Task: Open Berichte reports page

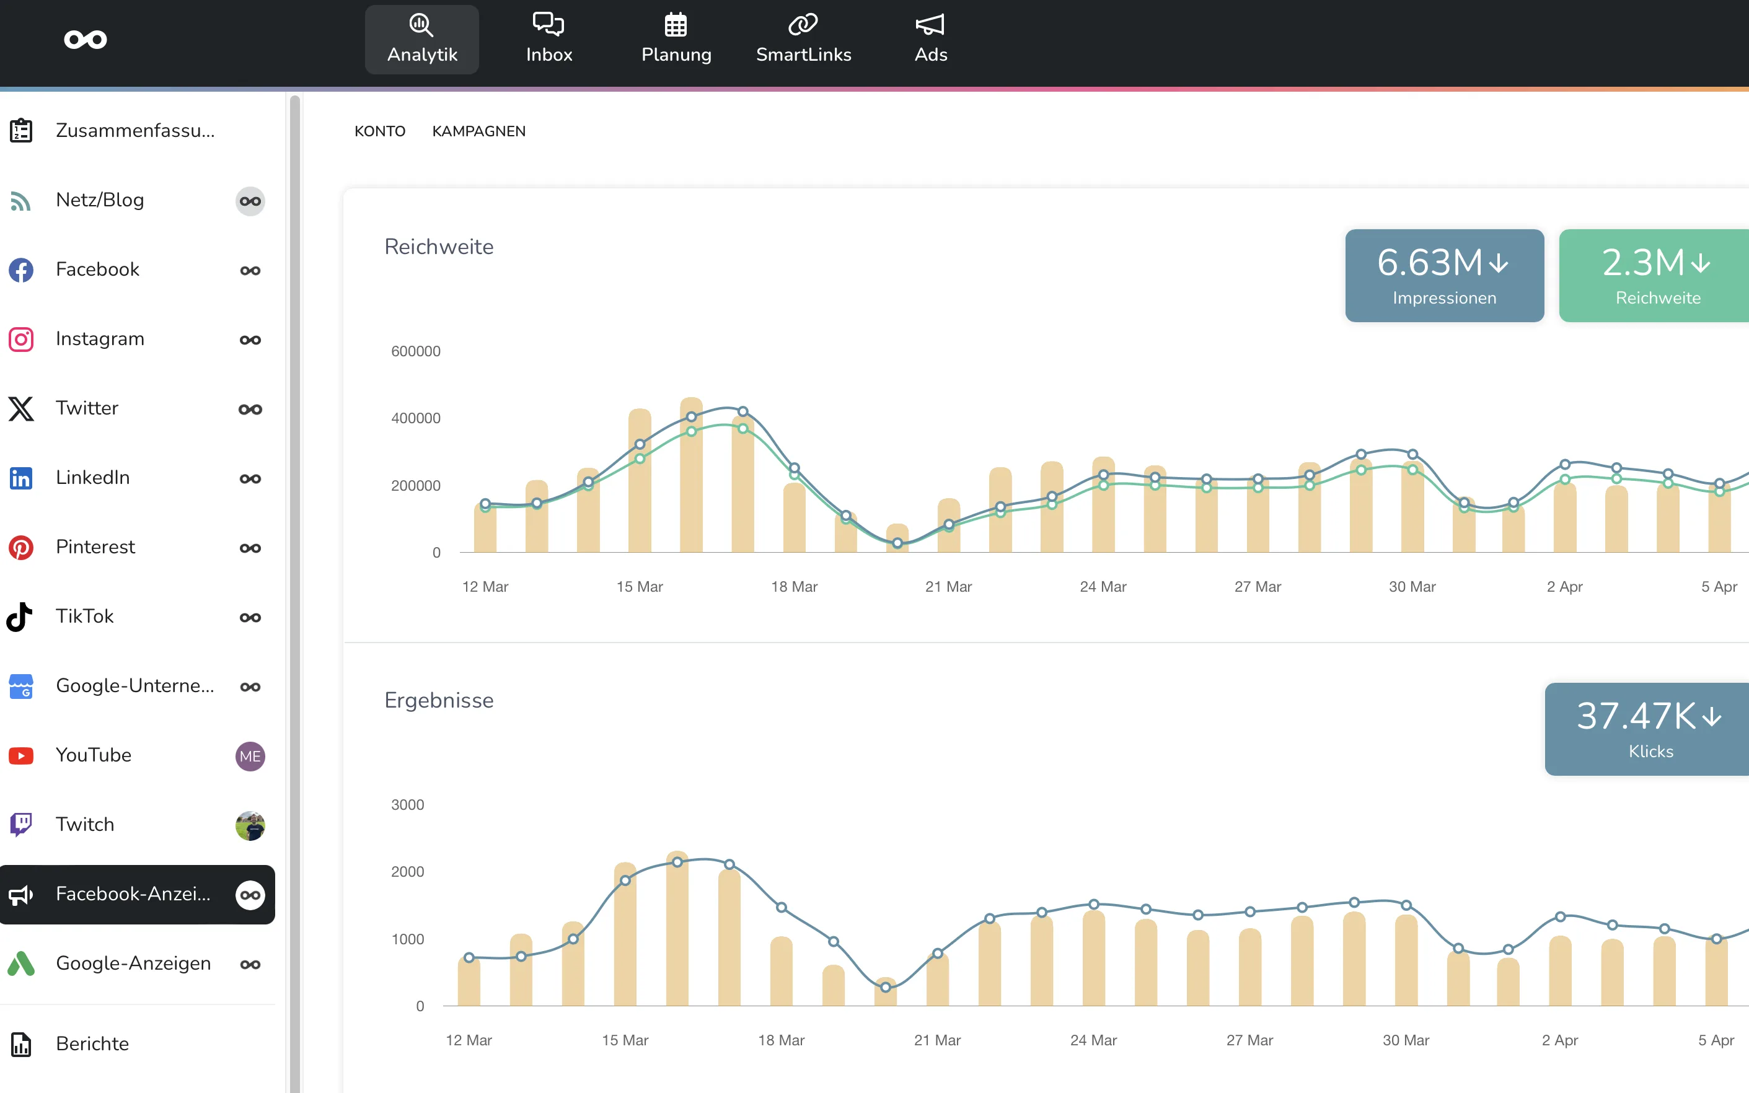Action: point(92,1043)
